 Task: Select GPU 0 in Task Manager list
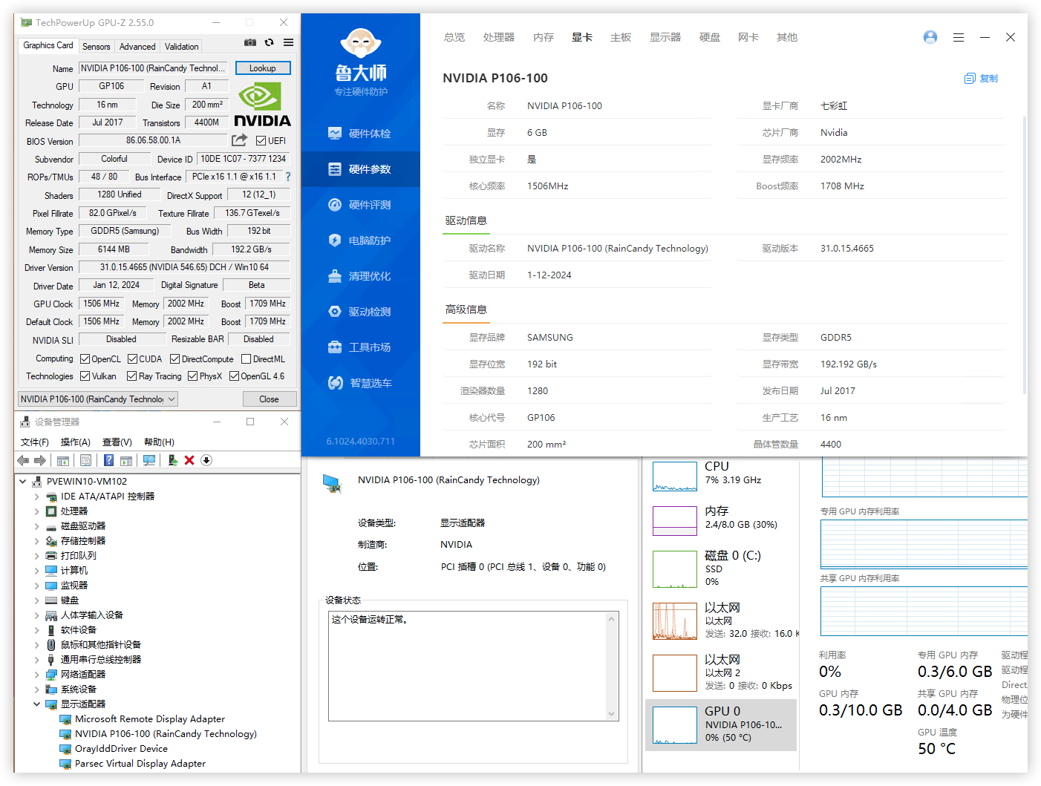pos(721,725)
